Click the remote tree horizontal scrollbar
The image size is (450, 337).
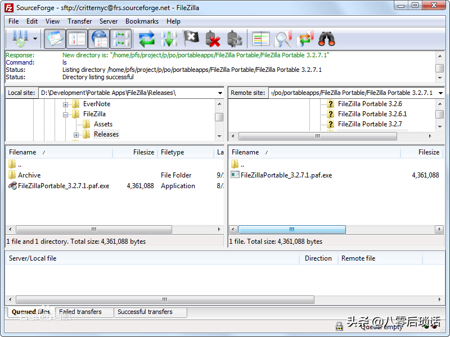317,136
